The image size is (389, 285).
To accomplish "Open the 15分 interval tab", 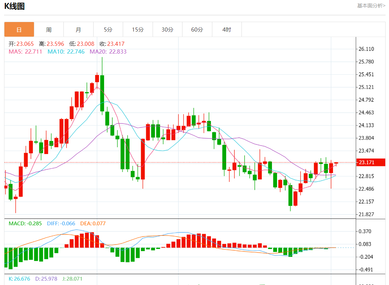I will 138,30.
